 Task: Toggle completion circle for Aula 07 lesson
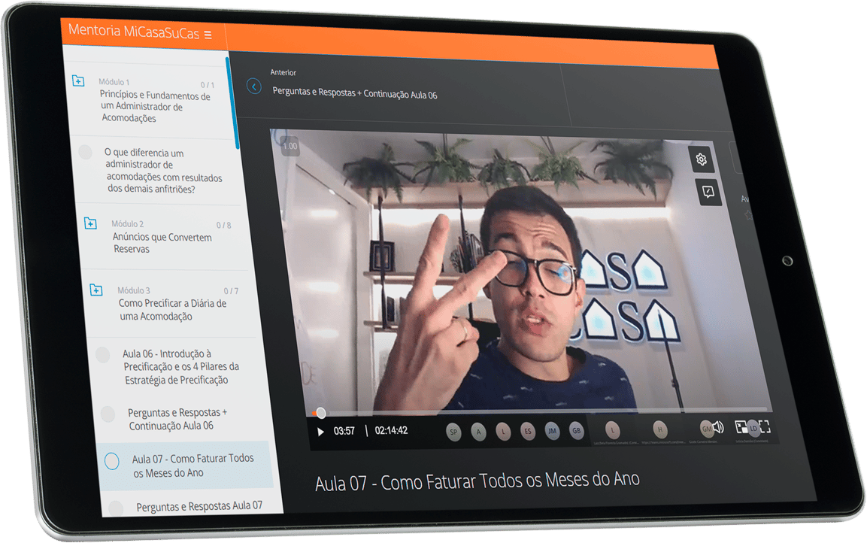click(x=112, y=460)
